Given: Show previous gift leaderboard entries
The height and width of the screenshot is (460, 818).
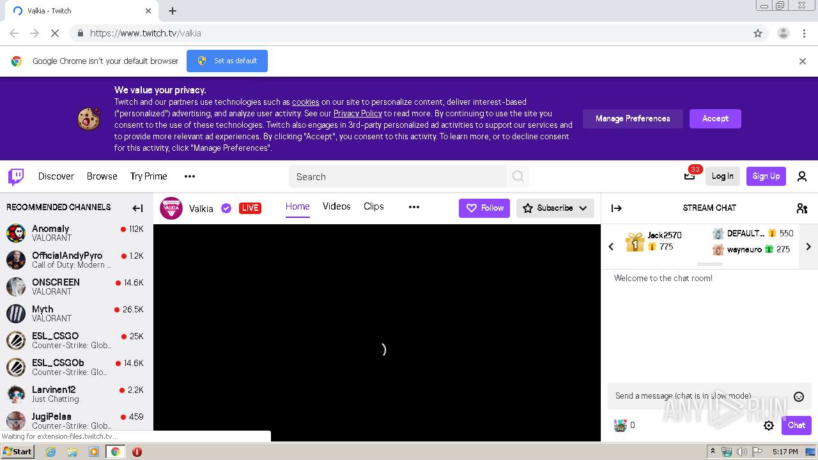Looking at the screenshot, I should click(x=611, y=247).
